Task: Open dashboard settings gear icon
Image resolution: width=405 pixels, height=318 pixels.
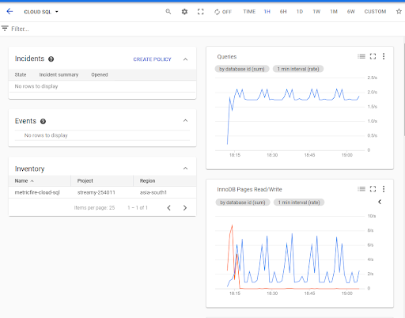Action: click(184, 12)
